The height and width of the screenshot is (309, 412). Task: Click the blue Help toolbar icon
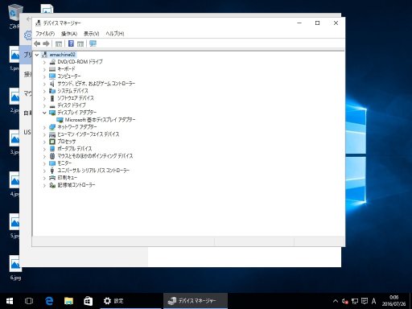point(71,43)
